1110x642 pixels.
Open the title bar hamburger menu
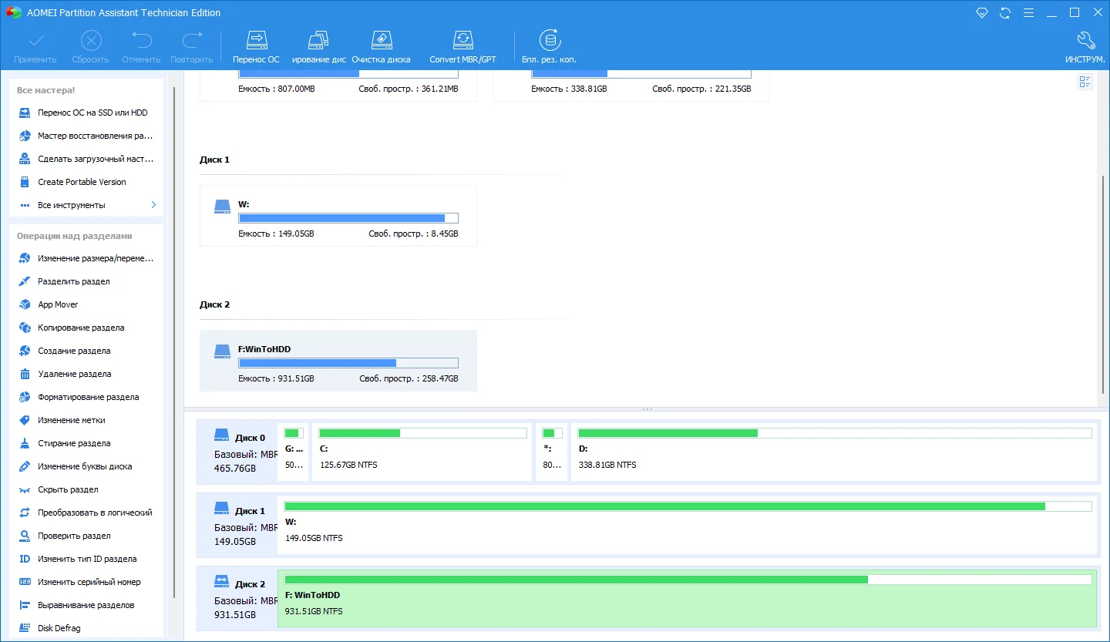coord(1028,13)
